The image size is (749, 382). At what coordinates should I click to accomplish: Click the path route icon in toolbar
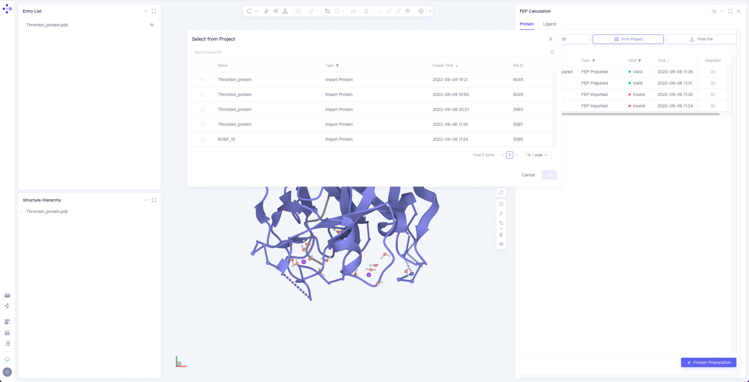[x=328, y=11]
